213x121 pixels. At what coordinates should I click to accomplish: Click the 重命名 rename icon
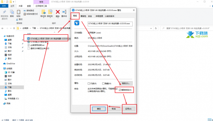pos(64,12)
